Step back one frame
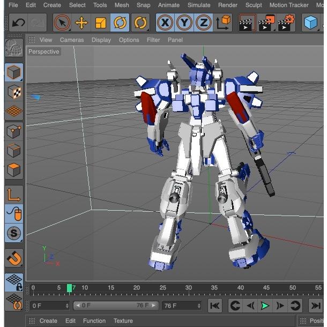The width and height of the screenshot is (327, 327). (x=250, y=306)
